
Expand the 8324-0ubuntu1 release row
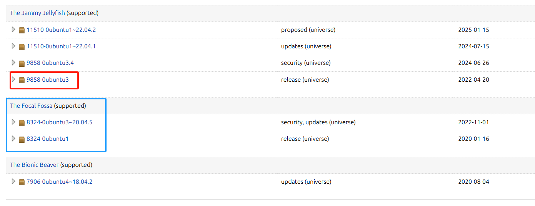click(x=13, y=138)
